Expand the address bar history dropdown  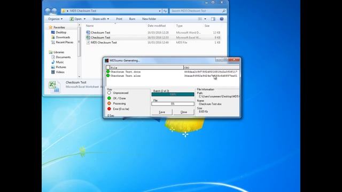coord(160,11)
